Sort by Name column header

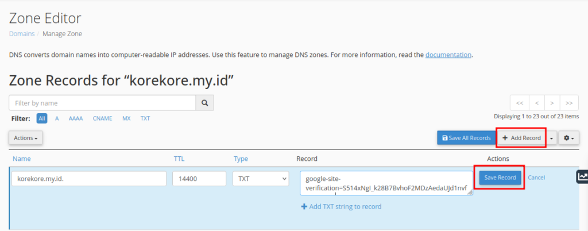coord(22,159)
